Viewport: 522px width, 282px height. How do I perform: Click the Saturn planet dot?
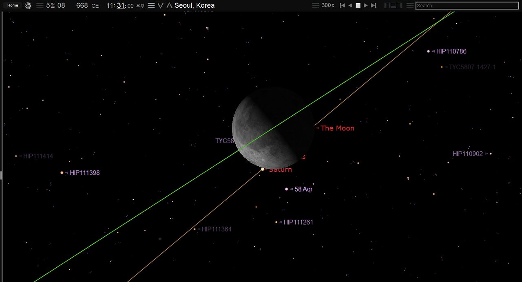coord(263,169)
